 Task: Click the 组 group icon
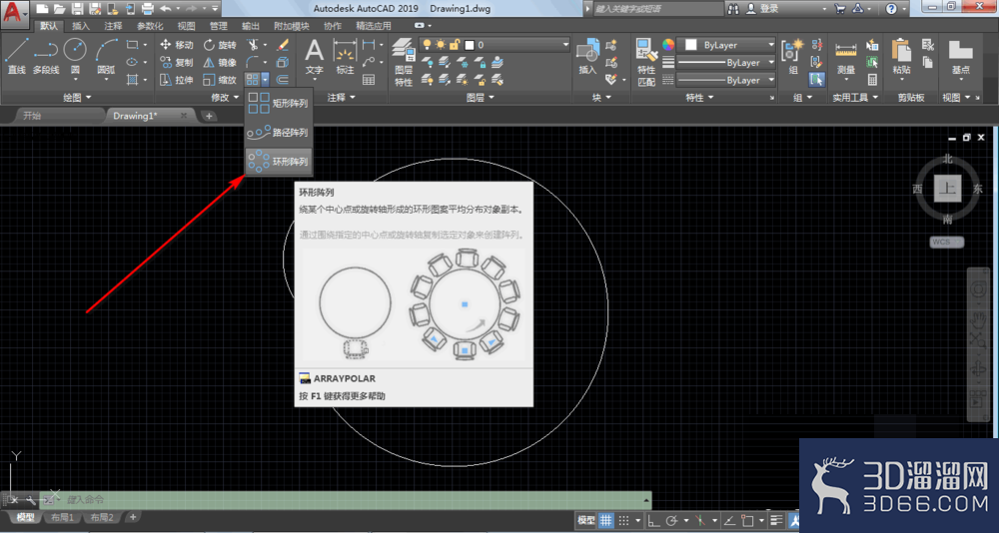[x=793, y=57]
